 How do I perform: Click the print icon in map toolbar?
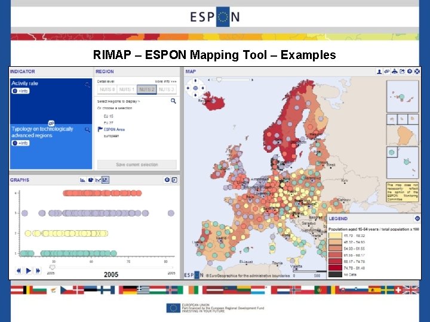pos(394,72)
